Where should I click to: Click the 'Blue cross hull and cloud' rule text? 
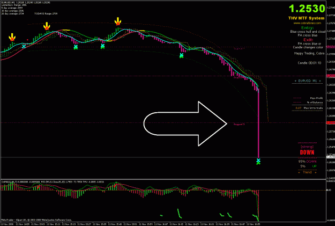308,32
